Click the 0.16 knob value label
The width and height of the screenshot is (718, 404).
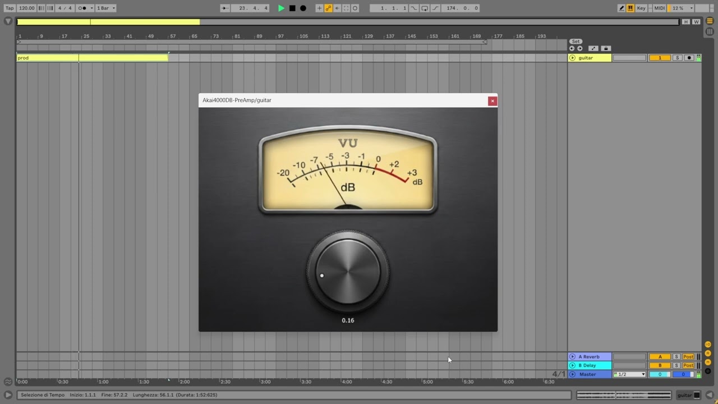coord(348,320)
